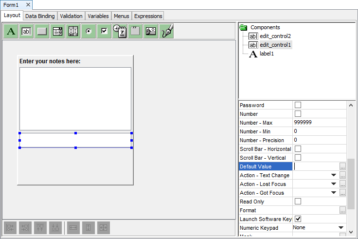Add a radio button control from toolbar
The image size is (358, 239).
[89, 31]
